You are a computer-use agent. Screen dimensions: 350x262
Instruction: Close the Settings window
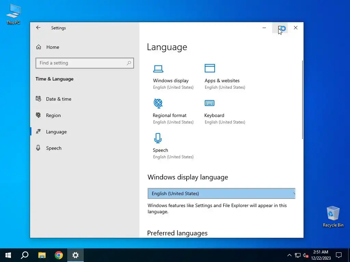296,28
